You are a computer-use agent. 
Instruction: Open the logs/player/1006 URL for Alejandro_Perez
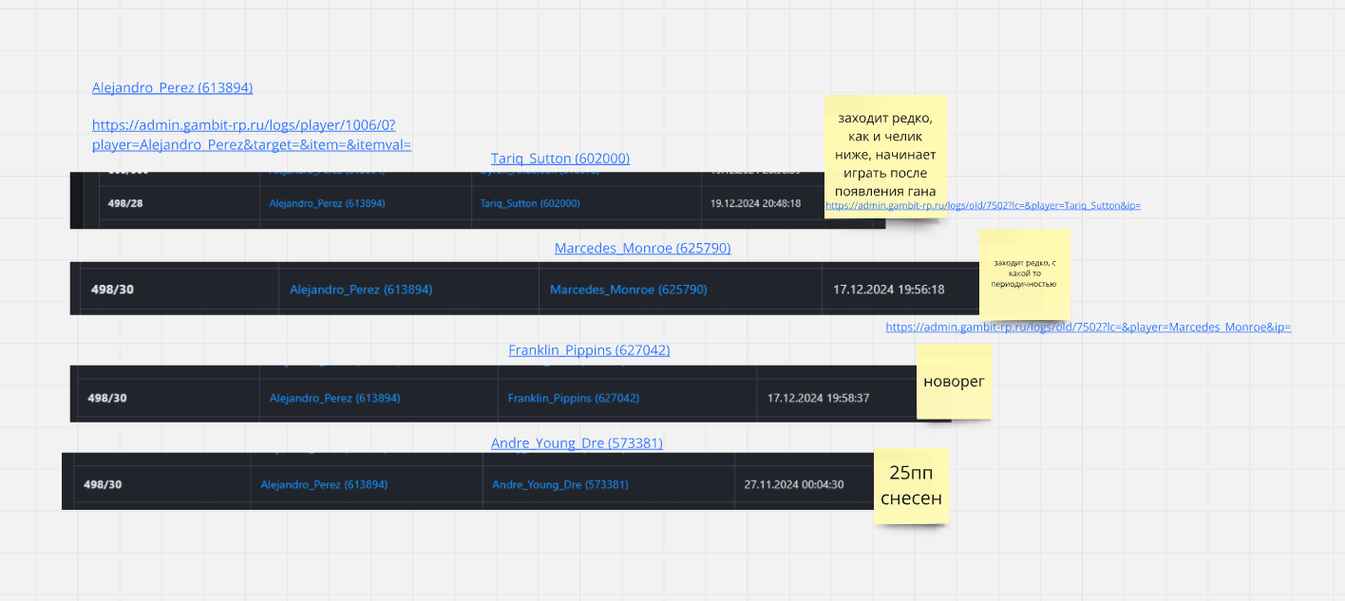251,135
